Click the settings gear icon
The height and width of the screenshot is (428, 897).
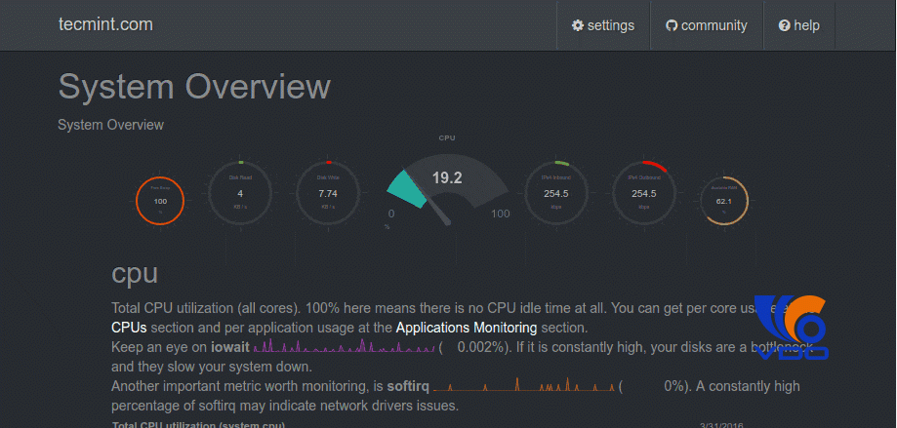coord(578,25)
